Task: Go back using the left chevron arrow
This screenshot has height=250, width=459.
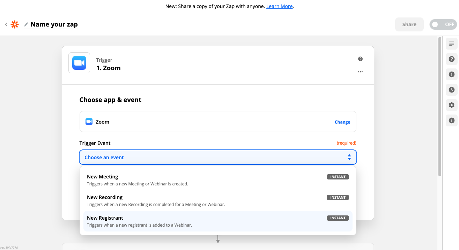Action: 6,24
